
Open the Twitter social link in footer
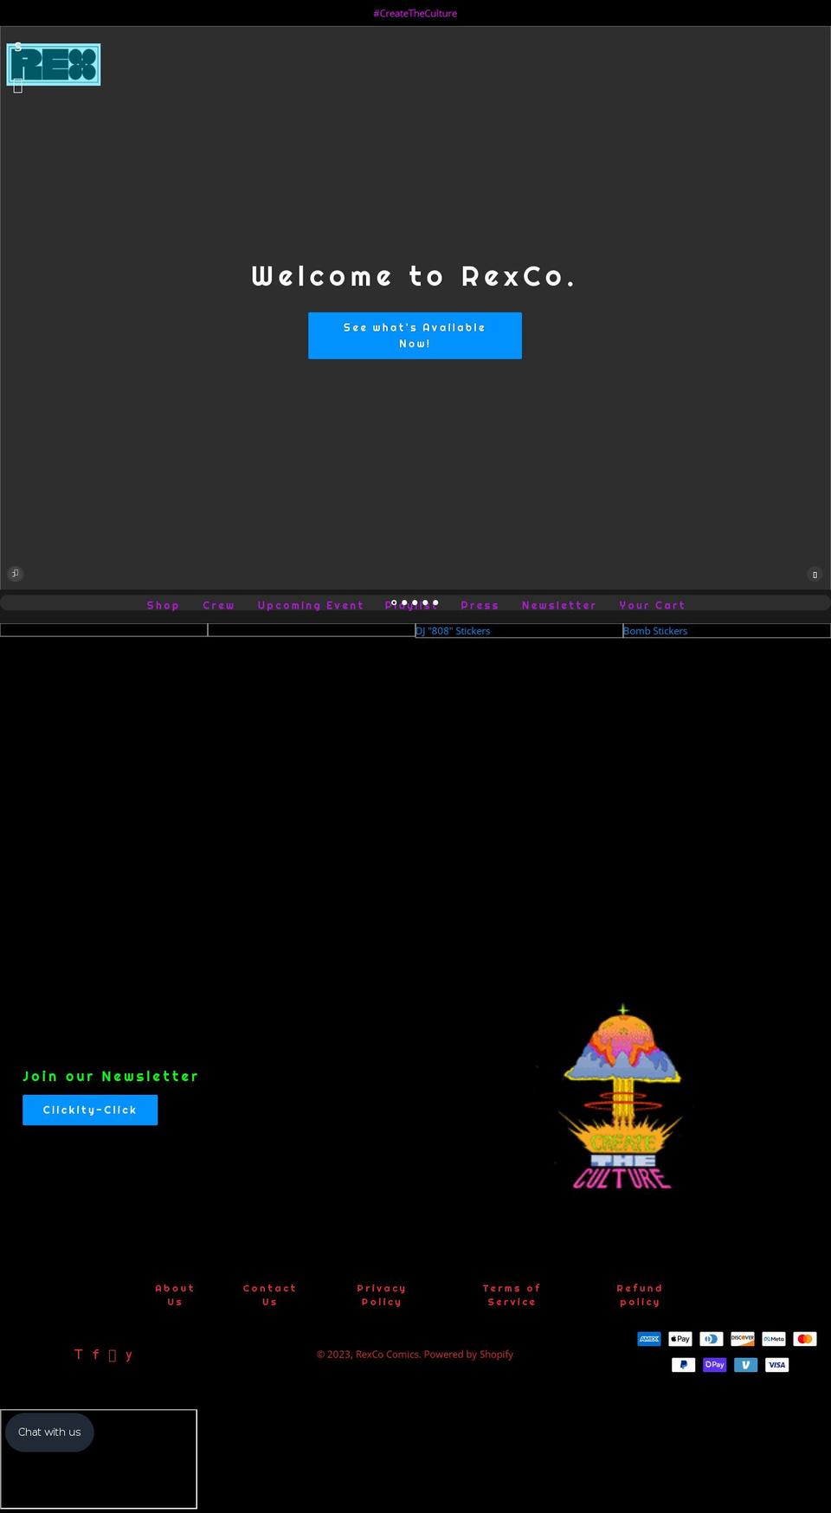(79, 1355)
